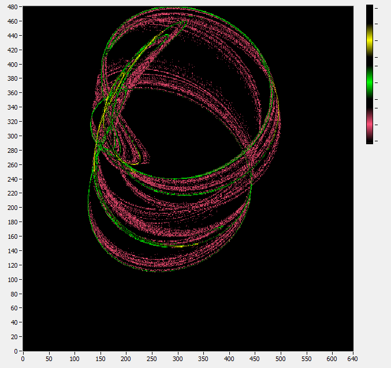Viewport: 391px width, 368px height.
Task: Select the 80 axis label
Action: tap(14, 294)
